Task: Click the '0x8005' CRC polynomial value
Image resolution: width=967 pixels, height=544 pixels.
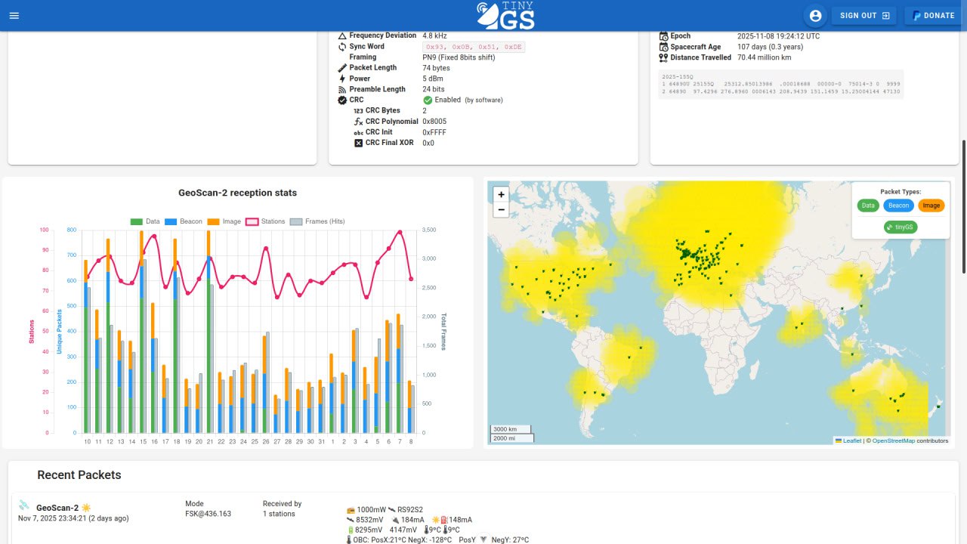Action: point(434,122)
